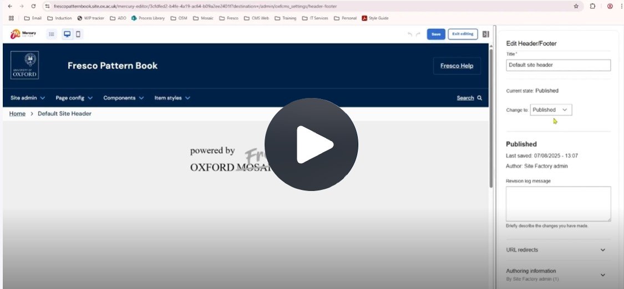Select the 'Last saved: 07/08/2025 - 13:07' text

pos(541,156)
